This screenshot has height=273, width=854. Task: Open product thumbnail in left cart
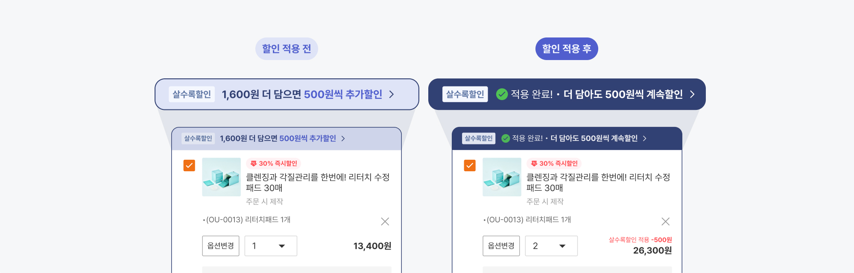pyautogui.click(x=222, y=177)
